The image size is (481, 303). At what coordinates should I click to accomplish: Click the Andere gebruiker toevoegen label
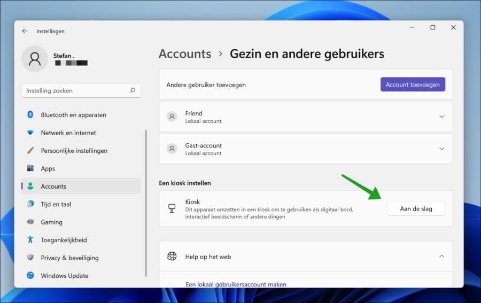click(x=206, y=84)
